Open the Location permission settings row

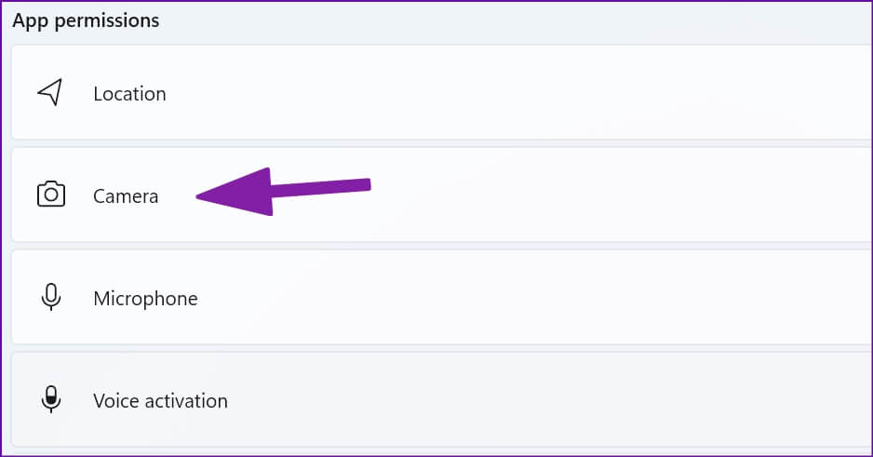pos(437,93)
